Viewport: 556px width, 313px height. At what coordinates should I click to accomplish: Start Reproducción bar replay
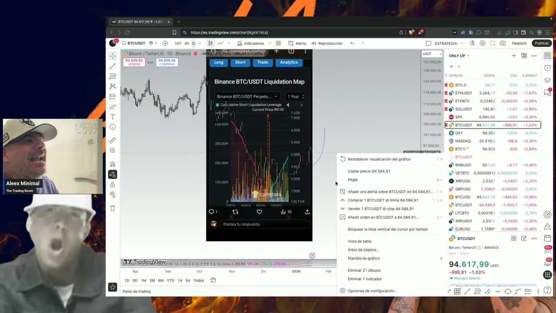pos(326,43)
